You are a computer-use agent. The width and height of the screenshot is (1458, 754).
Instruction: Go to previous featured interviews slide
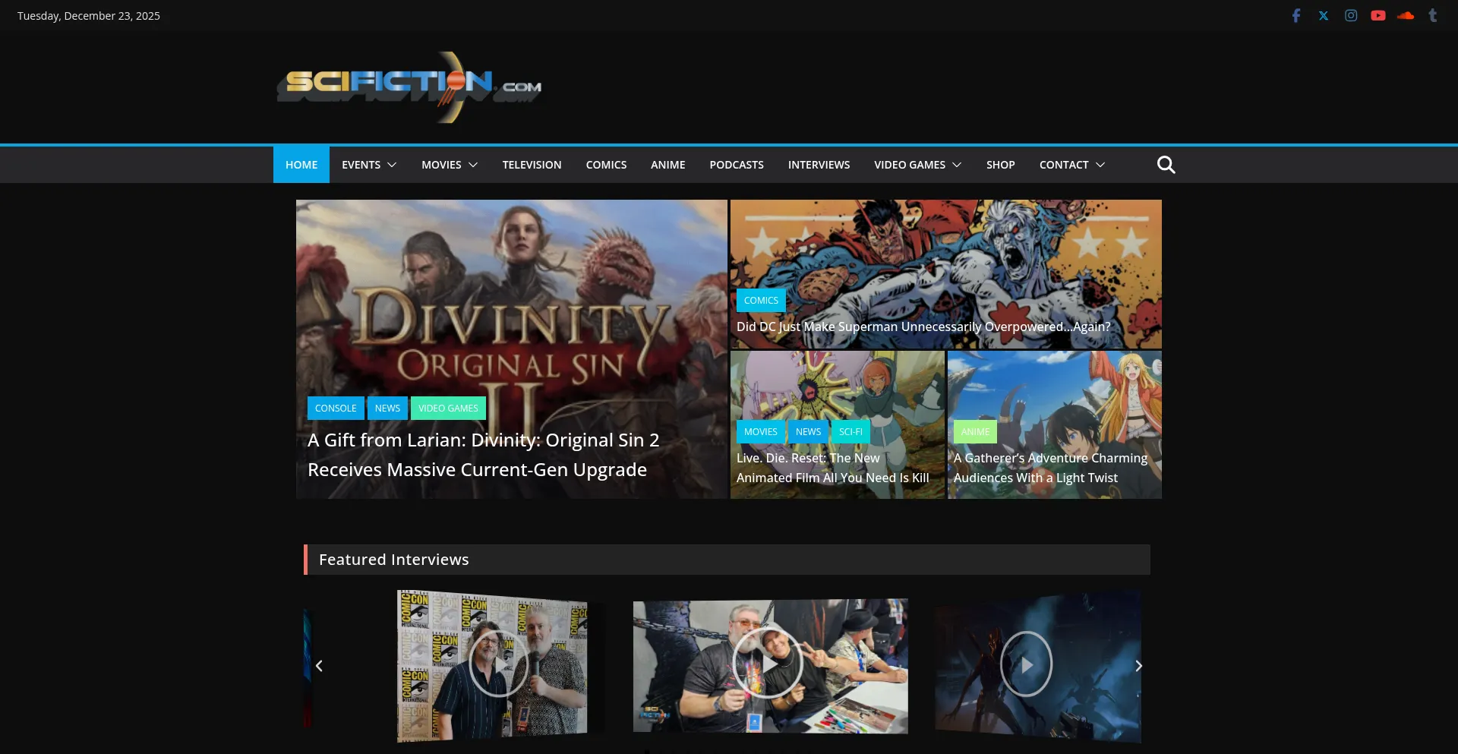pos(319,666)
